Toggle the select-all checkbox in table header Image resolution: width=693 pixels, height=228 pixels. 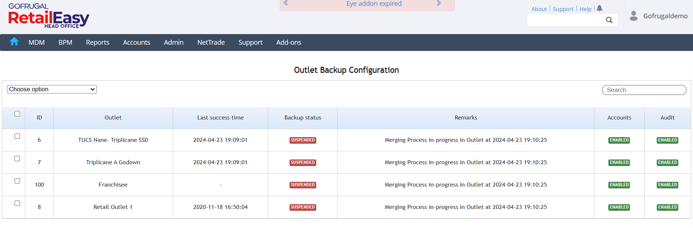point(17,114)
